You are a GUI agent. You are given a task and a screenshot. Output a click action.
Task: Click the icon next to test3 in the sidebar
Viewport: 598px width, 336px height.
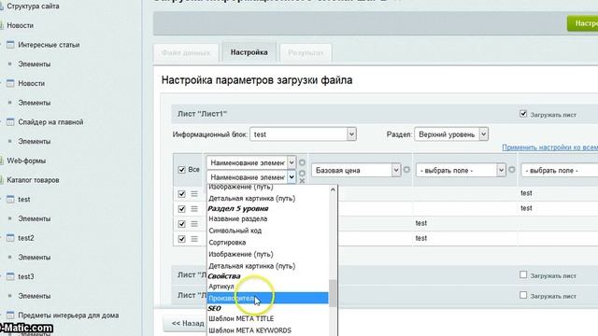click(x=10, y=276)
